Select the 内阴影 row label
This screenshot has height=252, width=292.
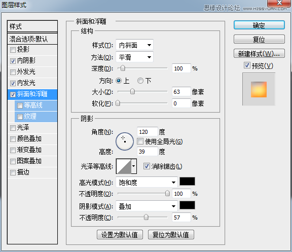click(x=26, y=60)
